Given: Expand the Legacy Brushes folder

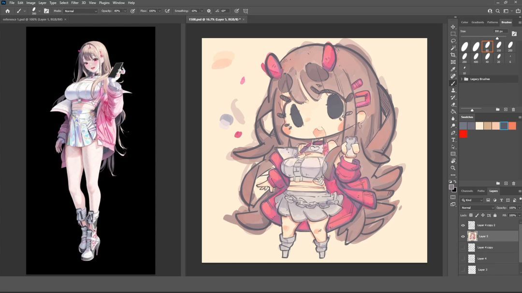Looking at the screenshot, I should pyautogui.click(x=462, y=79).
